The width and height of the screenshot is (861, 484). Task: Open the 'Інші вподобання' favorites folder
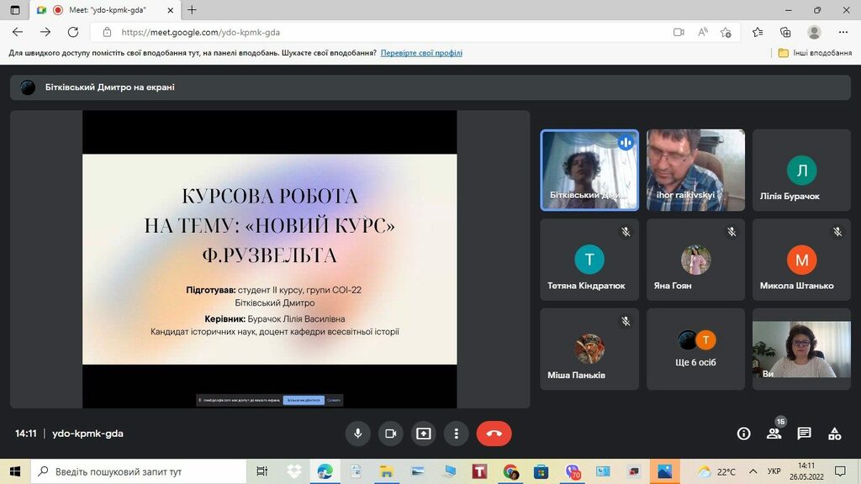point(815,53)
